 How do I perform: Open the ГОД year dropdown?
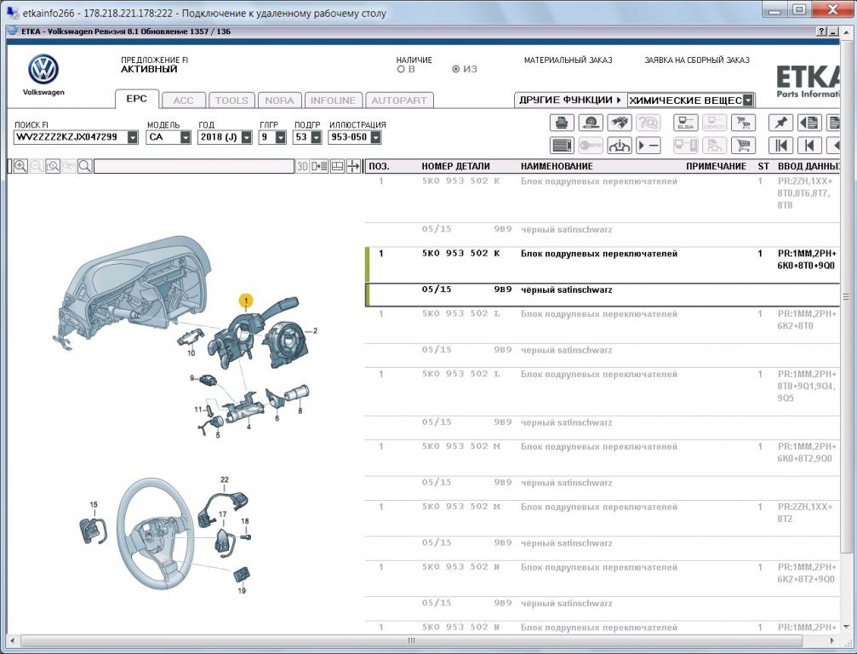tap(247, 137)
